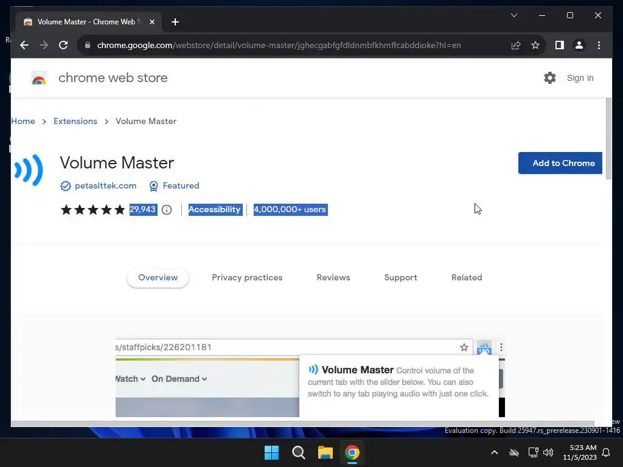Open the tab search dropdown arrow
Viewport: 623px width, 467px height.
(513, 15)
